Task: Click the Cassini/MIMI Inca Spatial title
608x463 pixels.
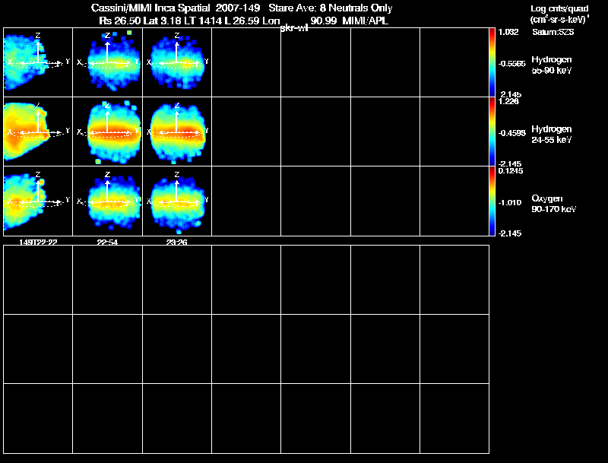Action: point(150,8)
